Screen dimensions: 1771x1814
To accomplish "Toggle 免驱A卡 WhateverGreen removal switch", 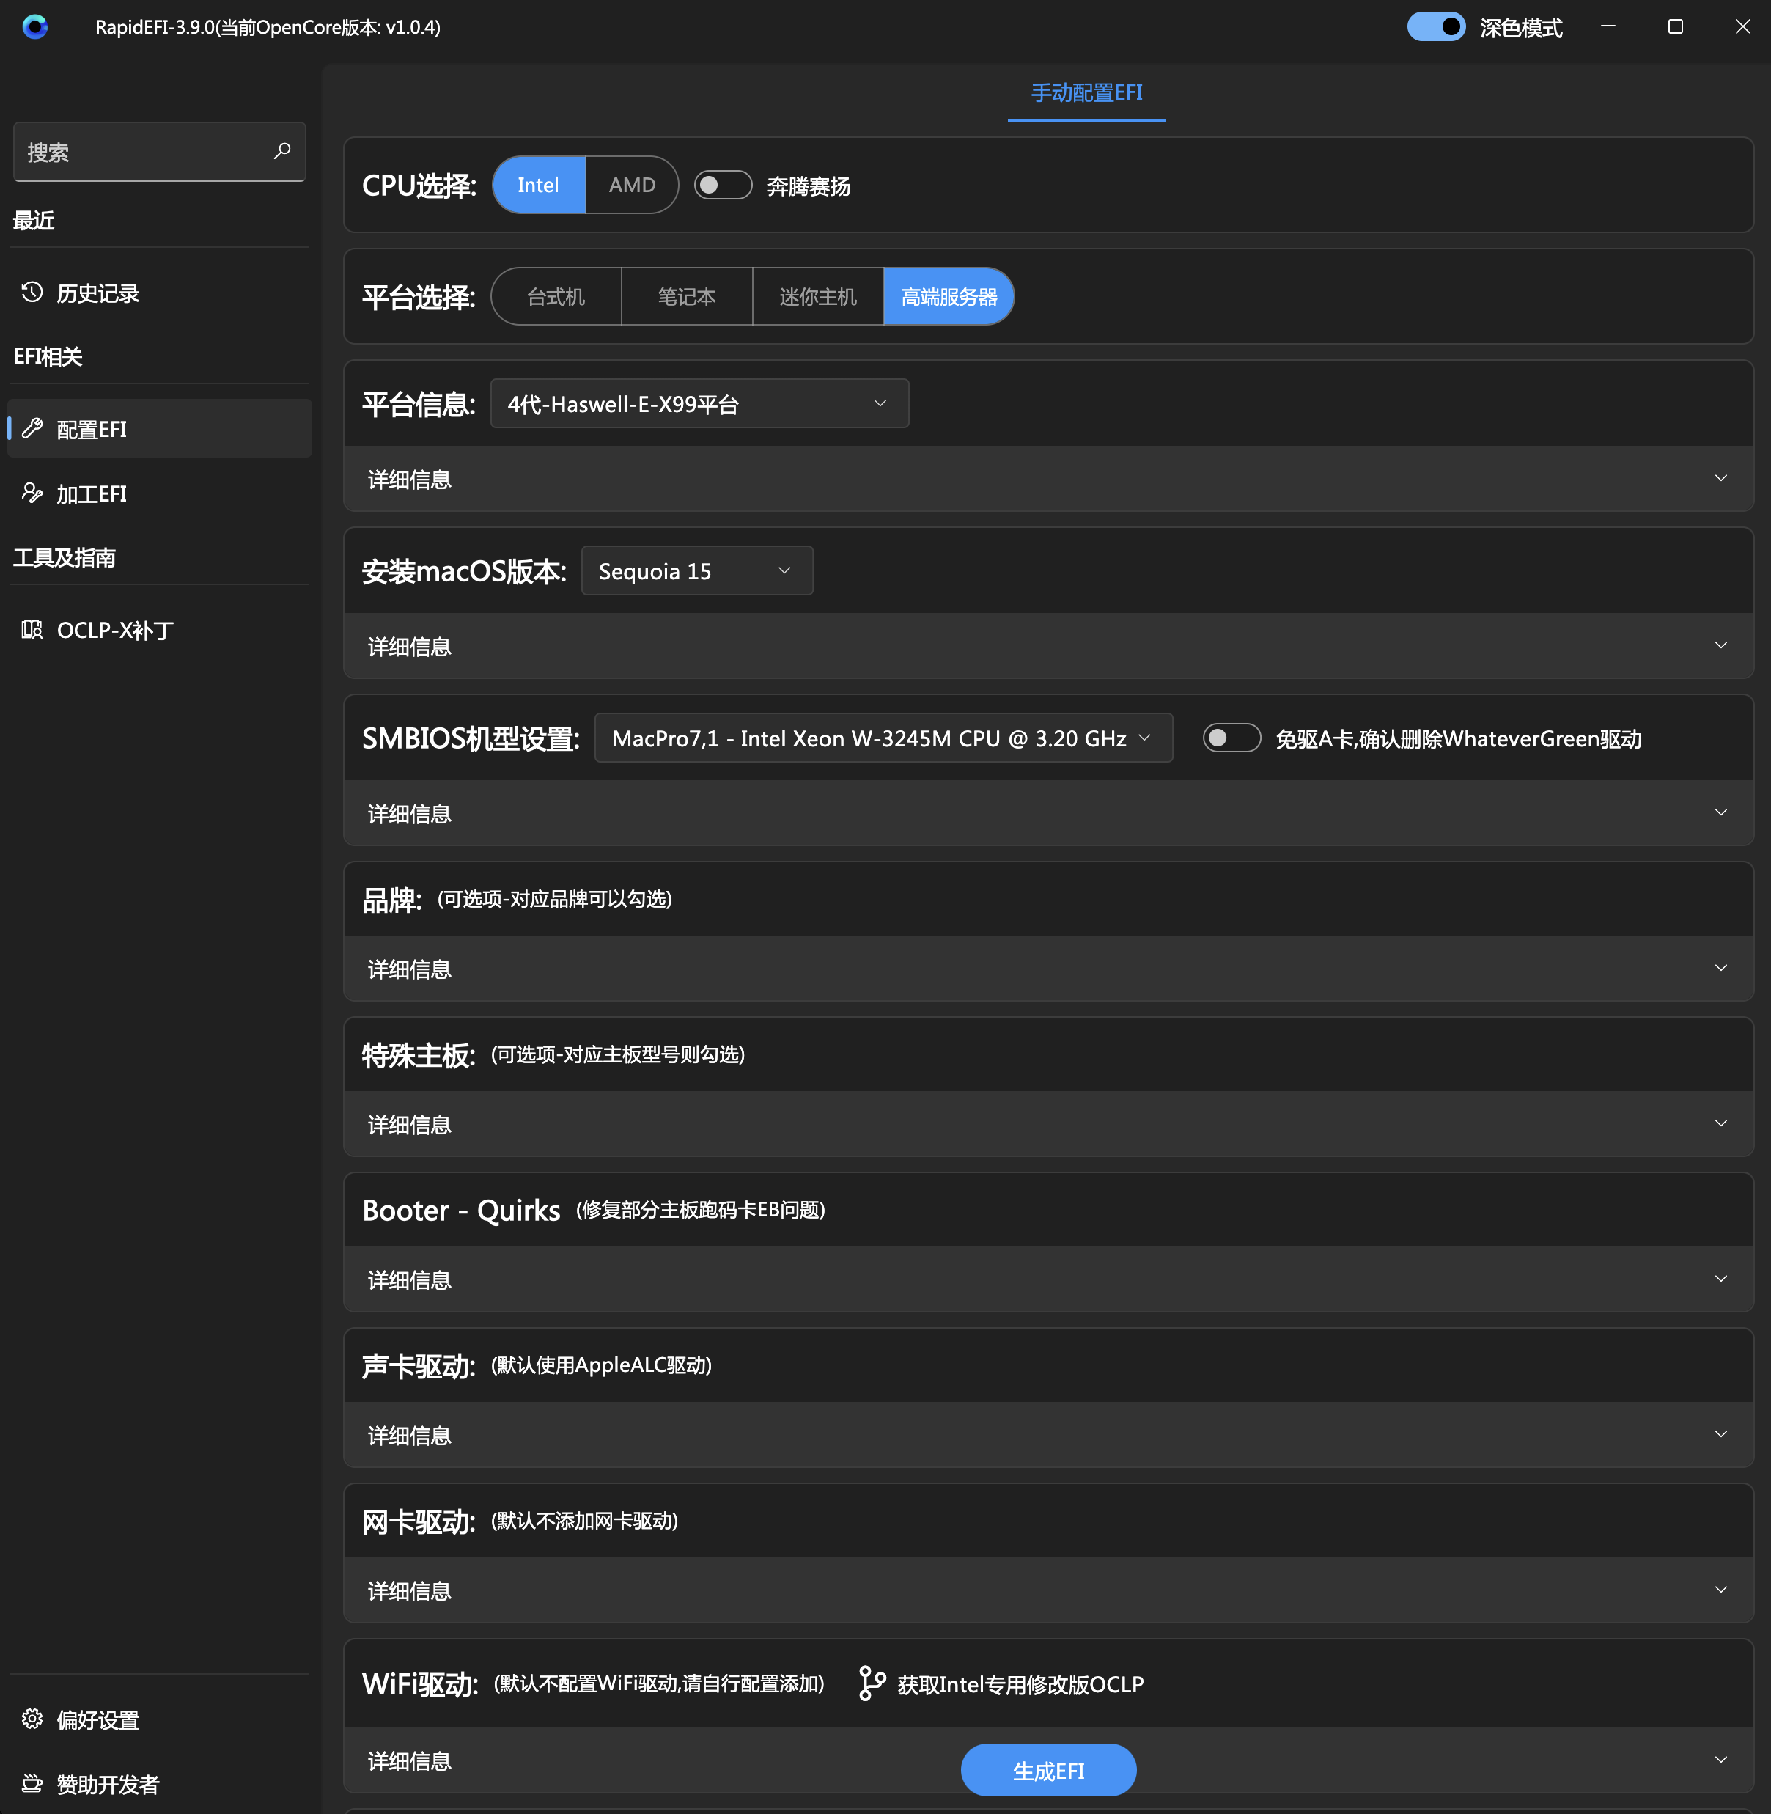I will pos(1231,738).
